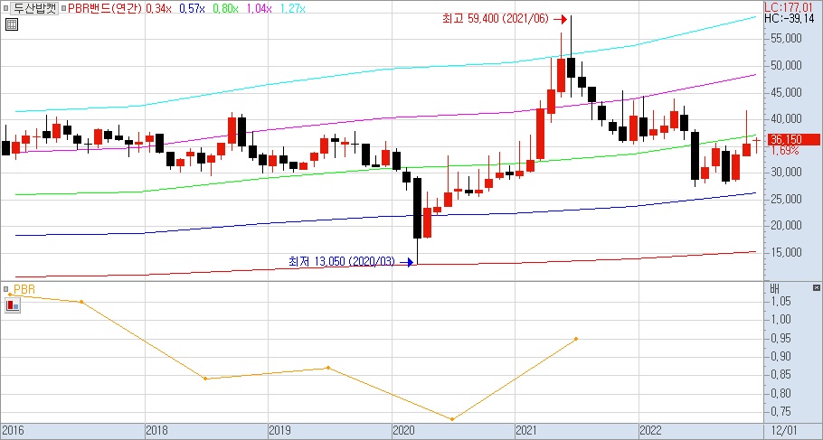Click the 1.00 PBR axis value
This screenshot has width=823, height=440.
pyautogui.click(x=781, y=319)
